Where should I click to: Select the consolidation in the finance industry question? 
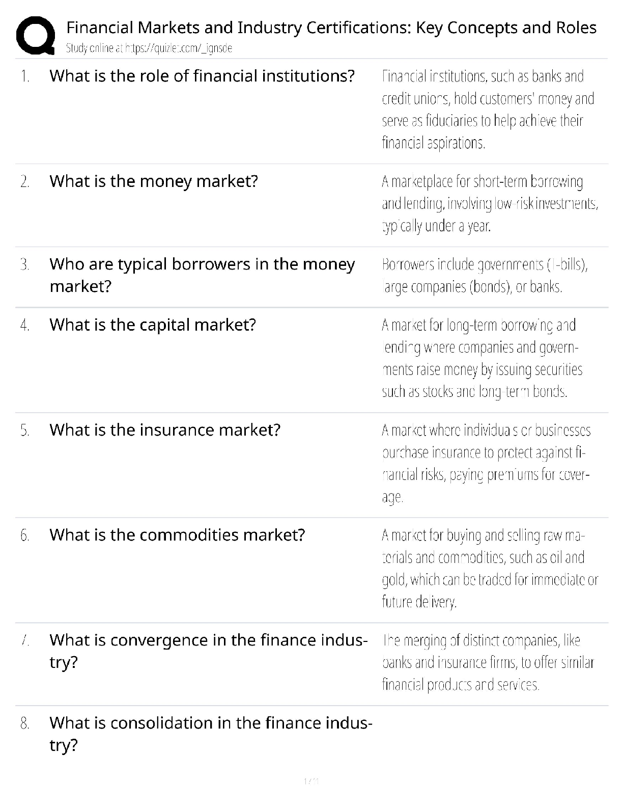point(210,734)
